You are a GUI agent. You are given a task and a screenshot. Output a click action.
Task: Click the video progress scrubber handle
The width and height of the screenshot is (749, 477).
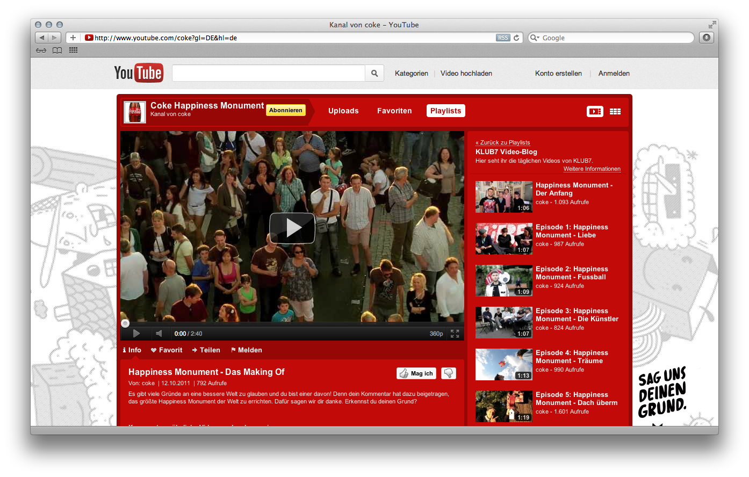[125, 323]
